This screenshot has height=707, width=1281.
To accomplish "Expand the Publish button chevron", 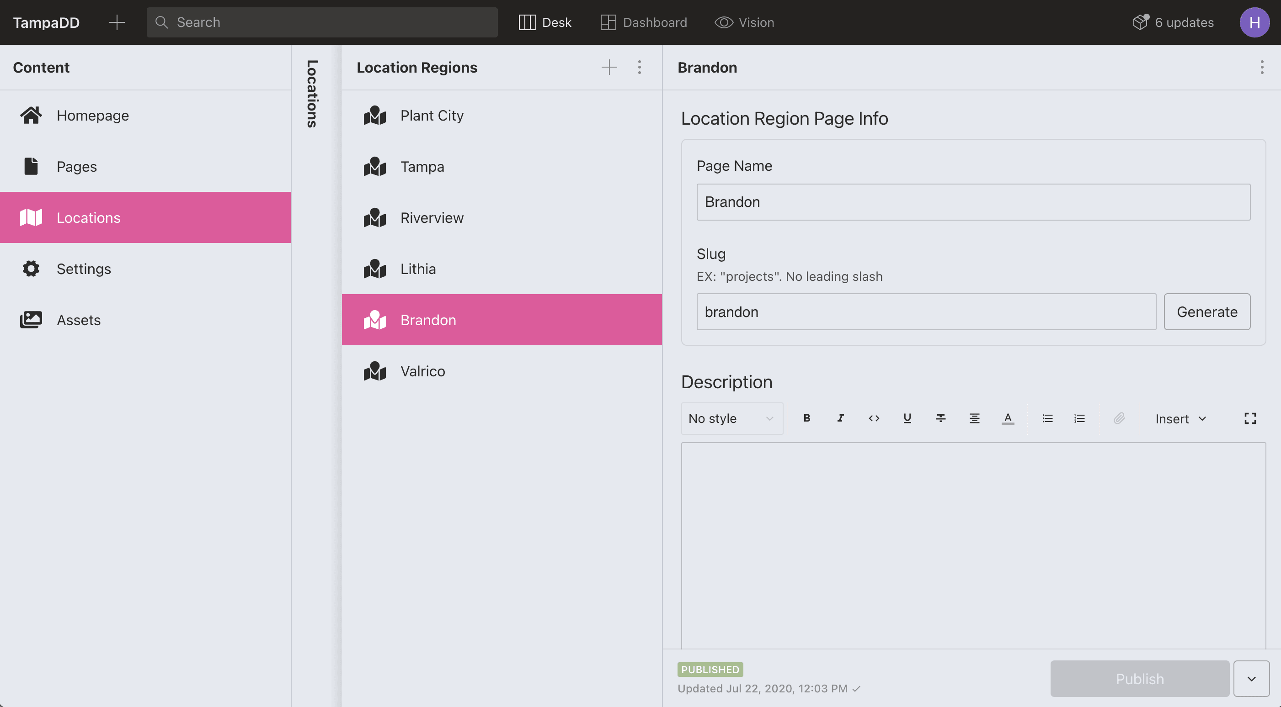I will (x=1253, y=678).
